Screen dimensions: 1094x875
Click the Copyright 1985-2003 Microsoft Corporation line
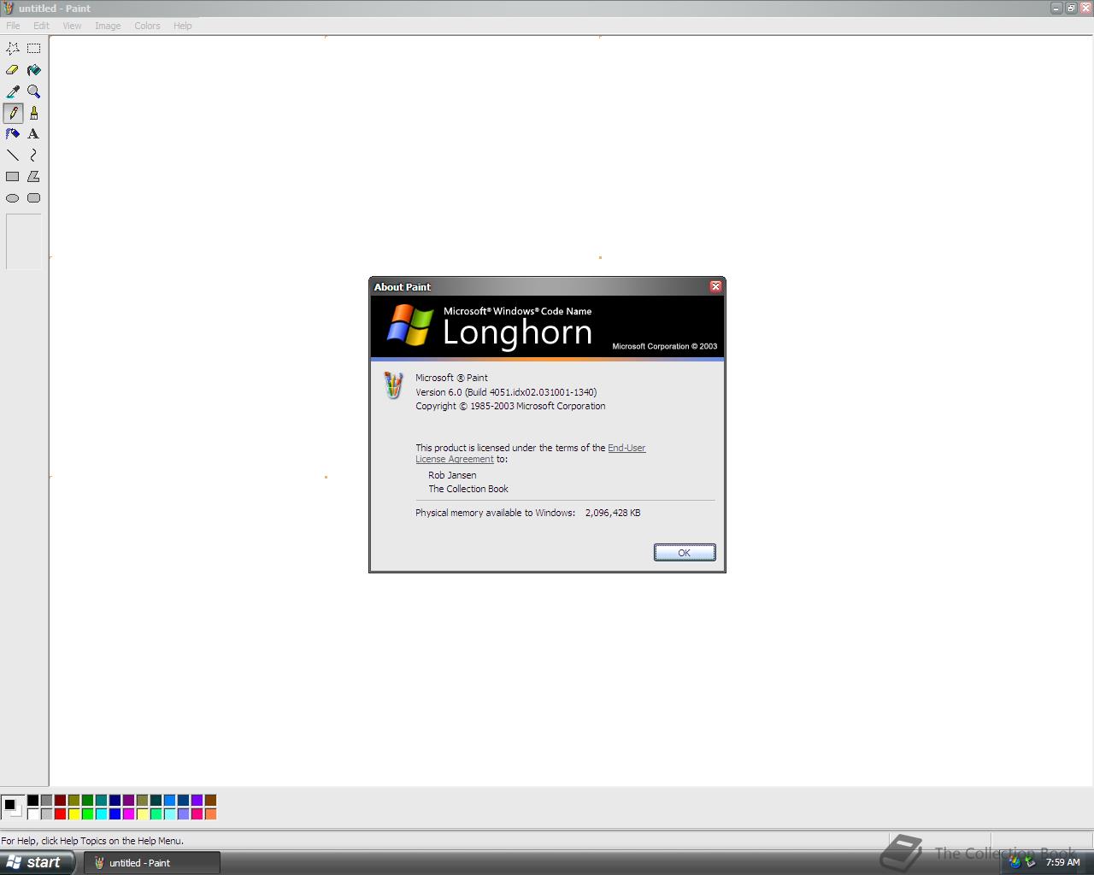coord(510,406)
